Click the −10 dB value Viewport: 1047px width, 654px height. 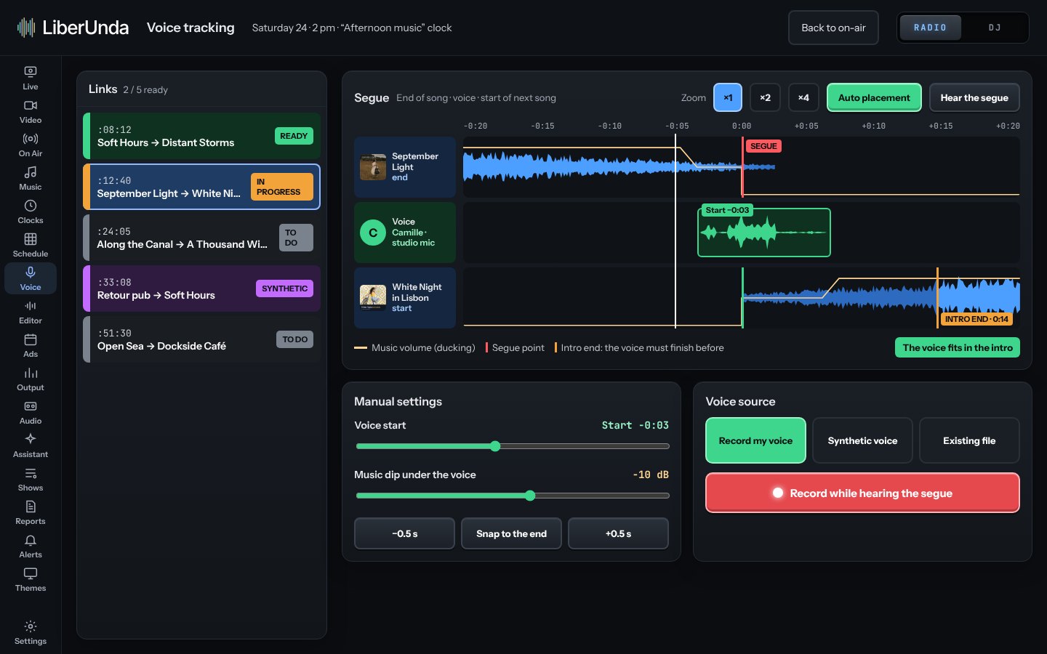coord(651,475)
